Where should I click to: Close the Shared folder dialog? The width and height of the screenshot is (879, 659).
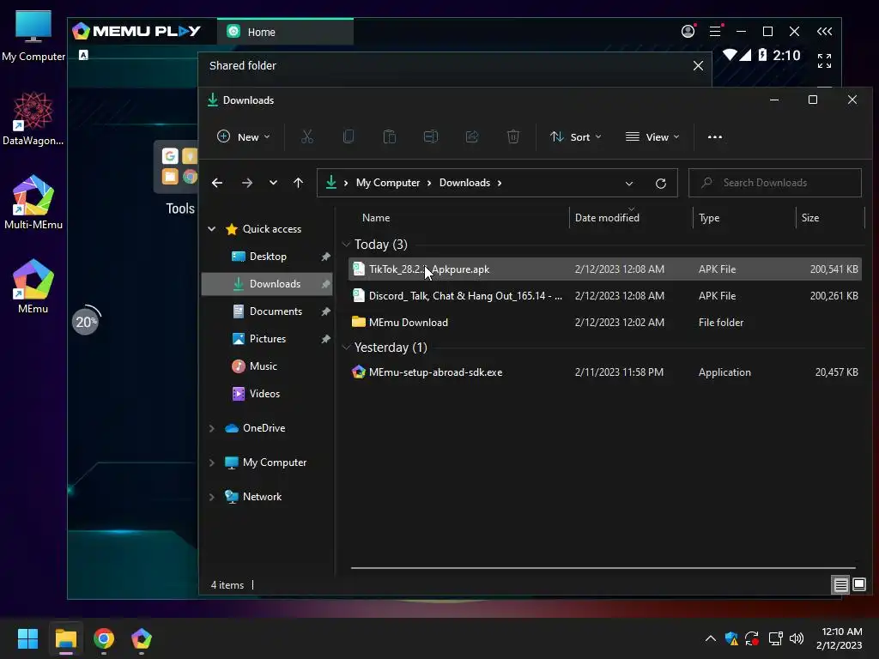pyautogui.click(x=698, y=65)
